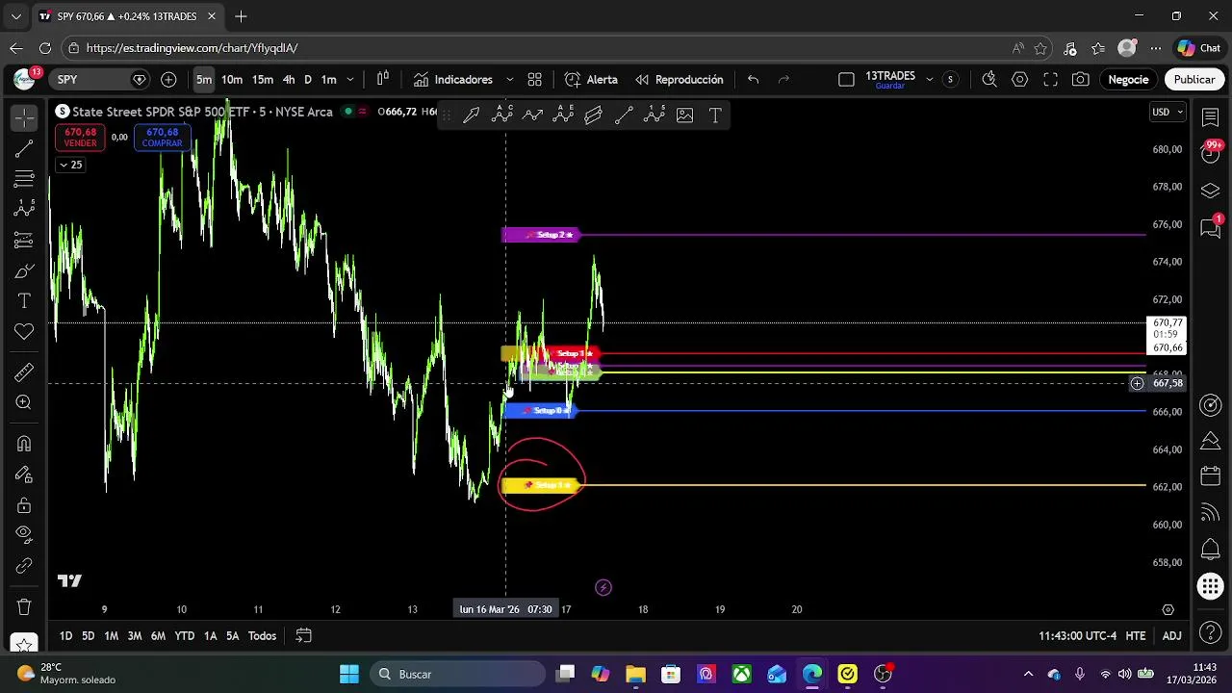Toggle lock all drawings
1232x693 pixels.
(x=24, y=505)
